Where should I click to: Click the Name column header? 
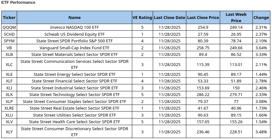tap(74, 18)
